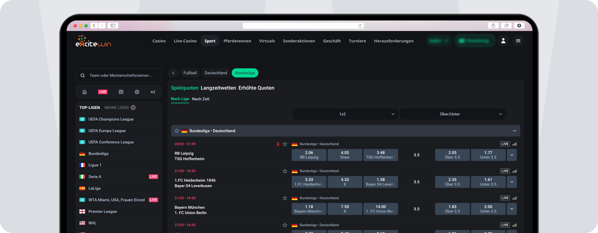Expand more markets for Heidenheim match

512,182
